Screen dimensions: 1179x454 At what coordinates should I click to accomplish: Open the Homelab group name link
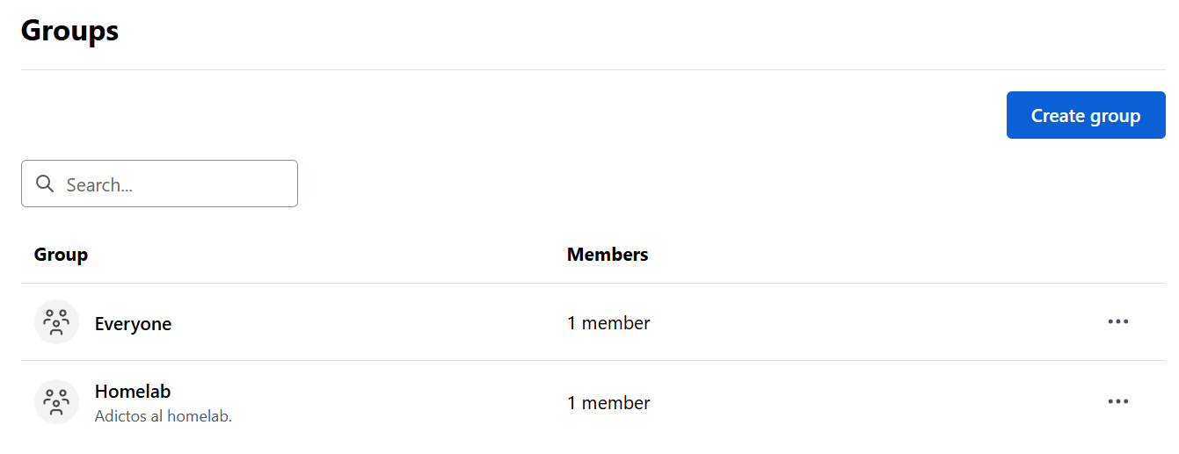click(133, 392)
